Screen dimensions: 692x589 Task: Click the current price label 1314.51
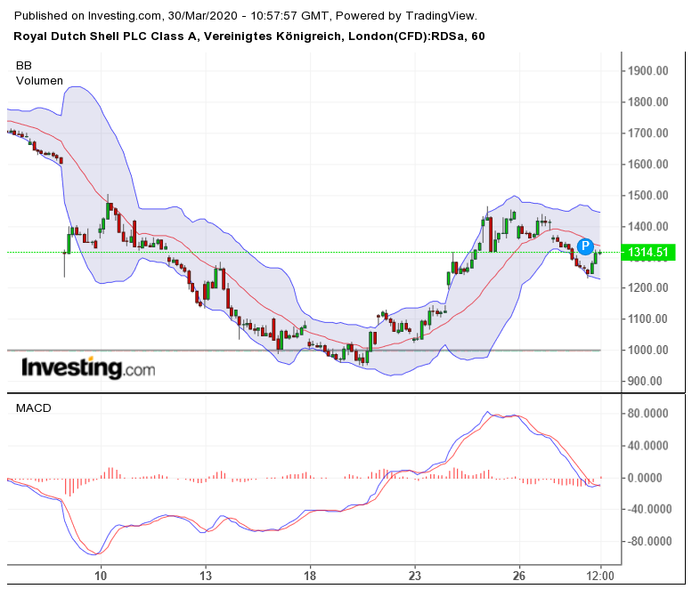647,252
